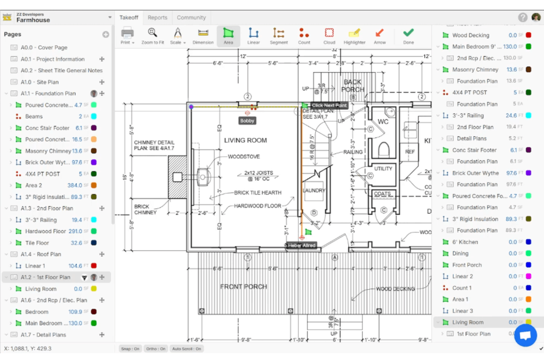This screenshot has height=363, width=544.
Task: Open A0.0 Cover Page
Action: [x=44, y=47]
